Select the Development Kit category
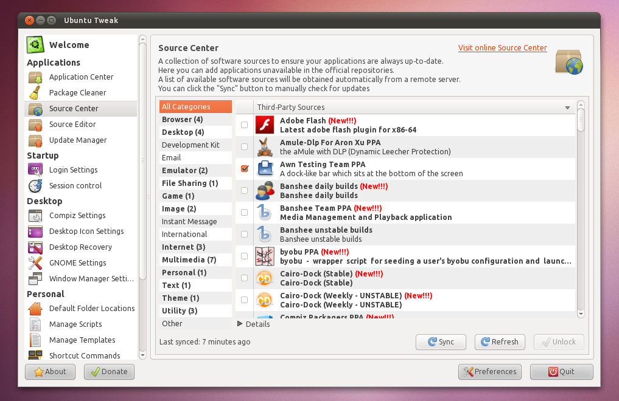Image resolution: width=619 pixels, height=401 pixels. click(195, 145)
